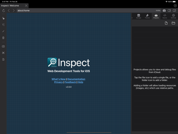Image resolution: width=178 pixels, height=134 pixels.
Task: Click the trash delete icon
Action: pos(3,38)
